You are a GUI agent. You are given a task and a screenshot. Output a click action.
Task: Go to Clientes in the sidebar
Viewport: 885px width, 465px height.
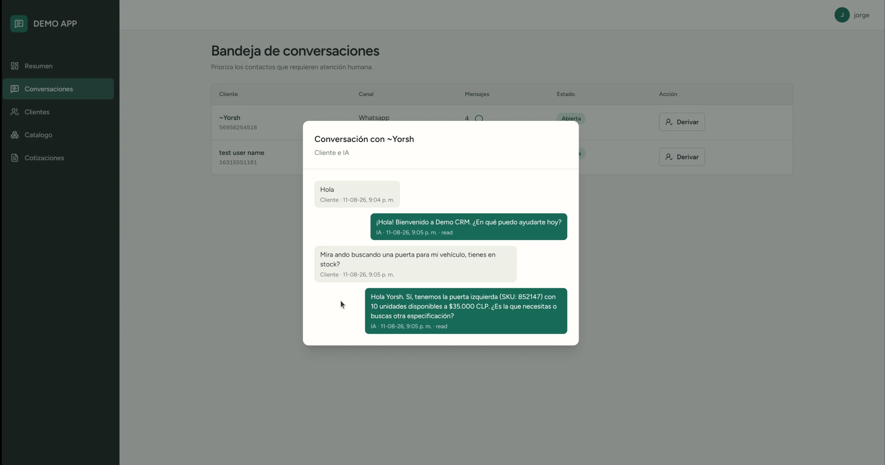coord(58,112)
